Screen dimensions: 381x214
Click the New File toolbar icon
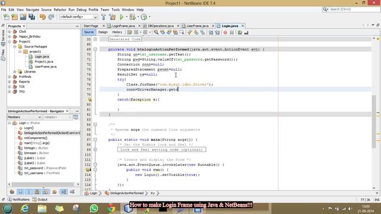tap(7, 17)
